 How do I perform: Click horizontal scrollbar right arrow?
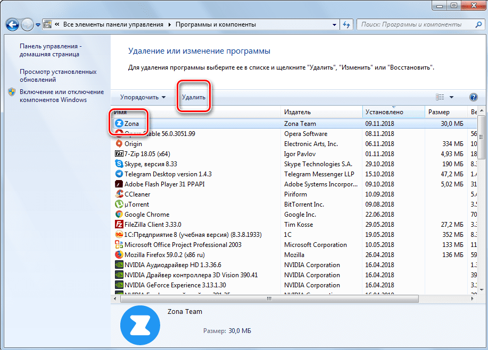[473, 299]
